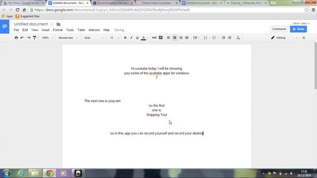Open the Format menu
Viewport: 317px width, 178px height.
58,30
